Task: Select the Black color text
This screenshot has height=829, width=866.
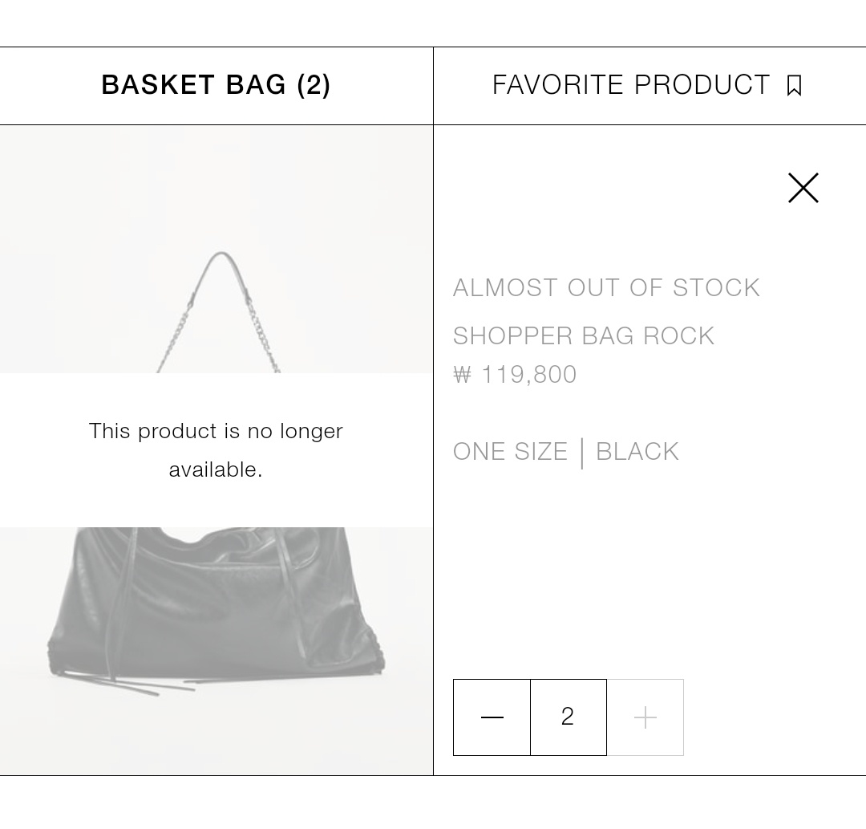Action: click(637, 452)
